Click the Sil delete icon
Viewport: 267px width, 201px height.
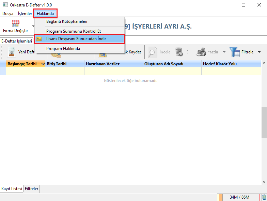click(179, 52)
